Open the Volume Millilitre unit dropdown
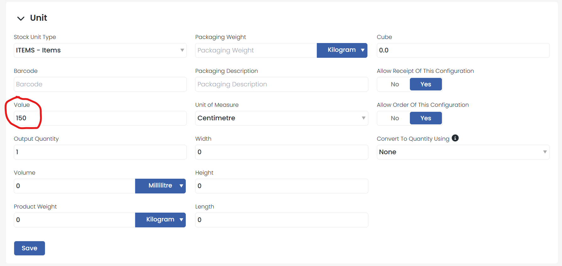 (160, 186)
